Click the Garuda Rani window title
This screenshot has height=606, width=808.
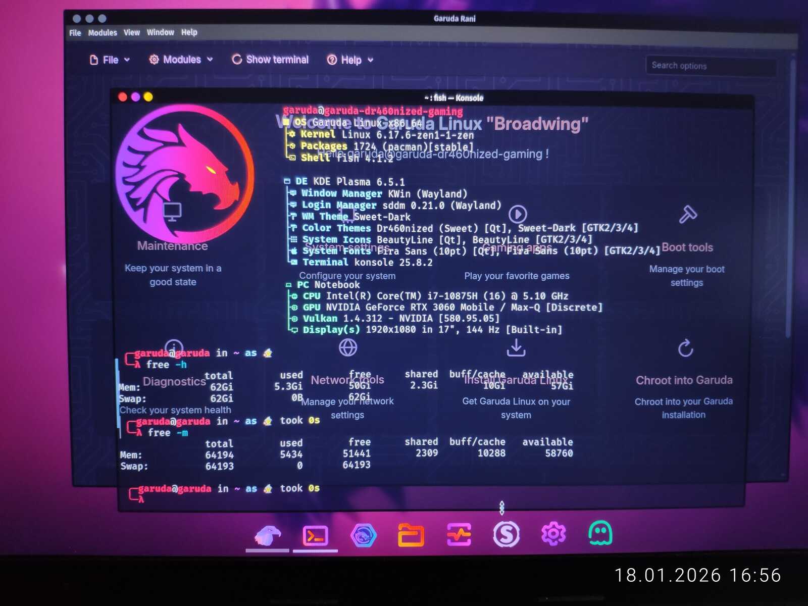click(x=454, y=19)
